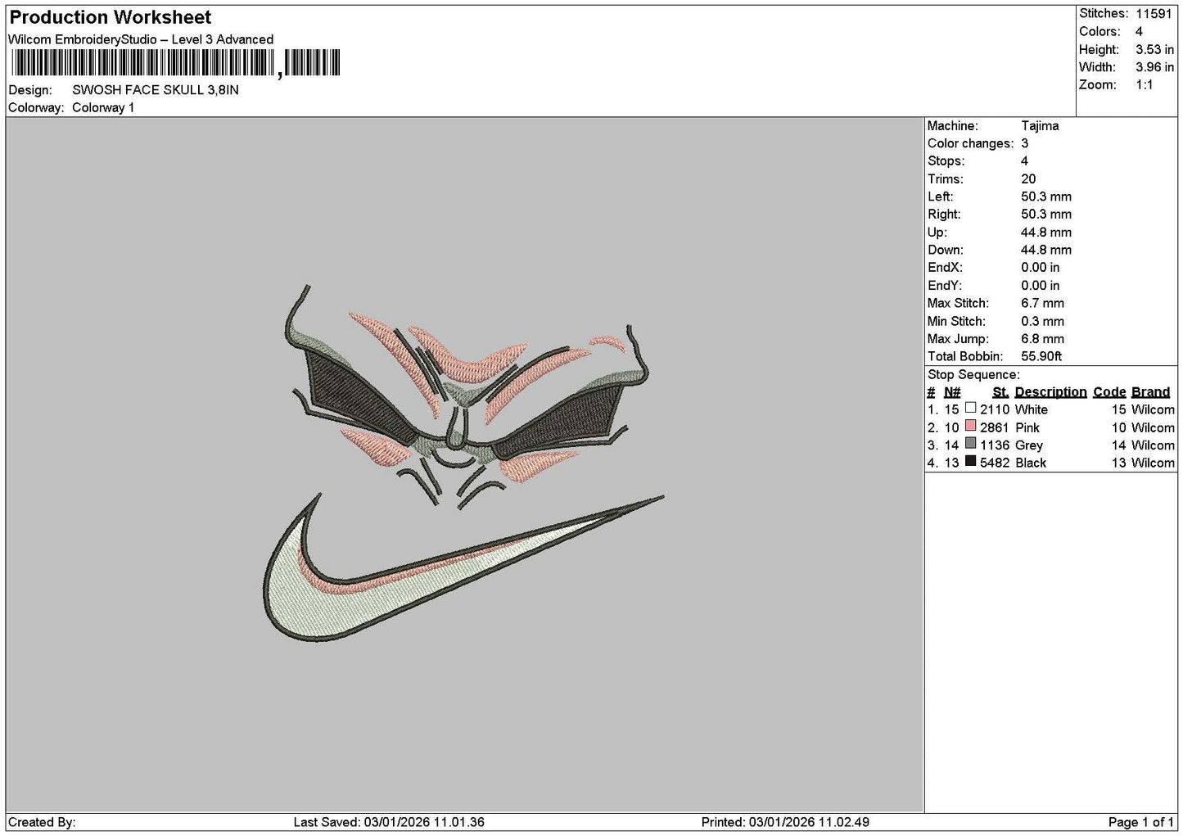Click the "Created By:" footer label
Screen dimensions: 1183x836
[x=42, y=822]
